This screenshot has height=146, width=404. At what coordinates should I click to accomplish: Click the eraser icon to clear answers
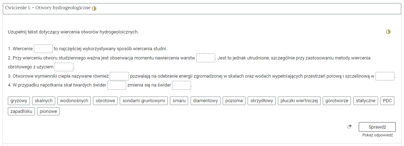tap(349, 126)
